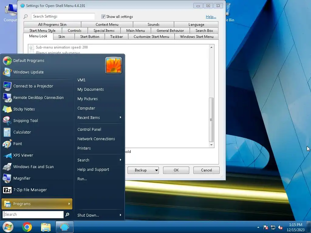
Task: Switch to the Sounds tab
Action: tap(153, 25)
